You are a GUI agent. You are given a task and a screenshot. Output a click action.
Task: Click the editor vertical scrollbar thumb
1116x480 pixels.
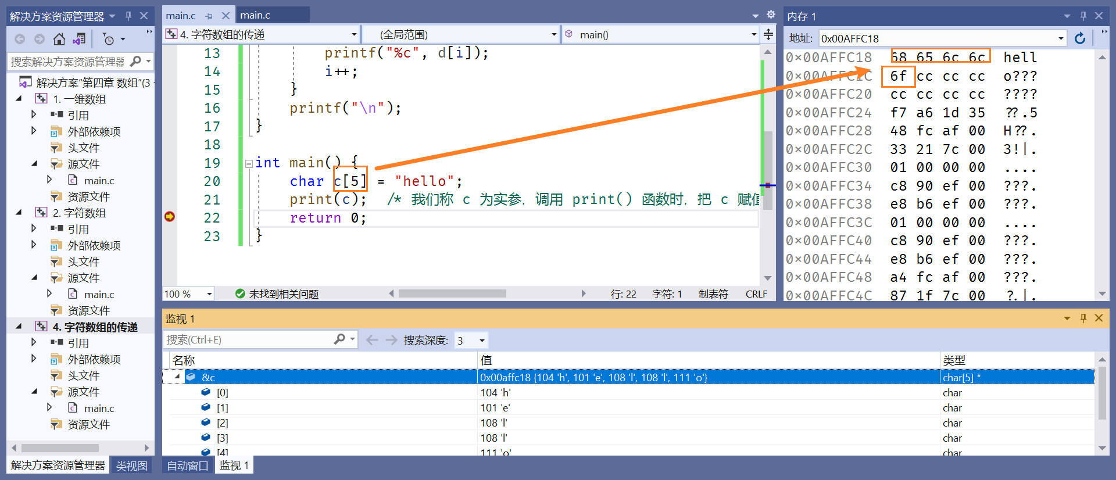click(x=768, y=170)
